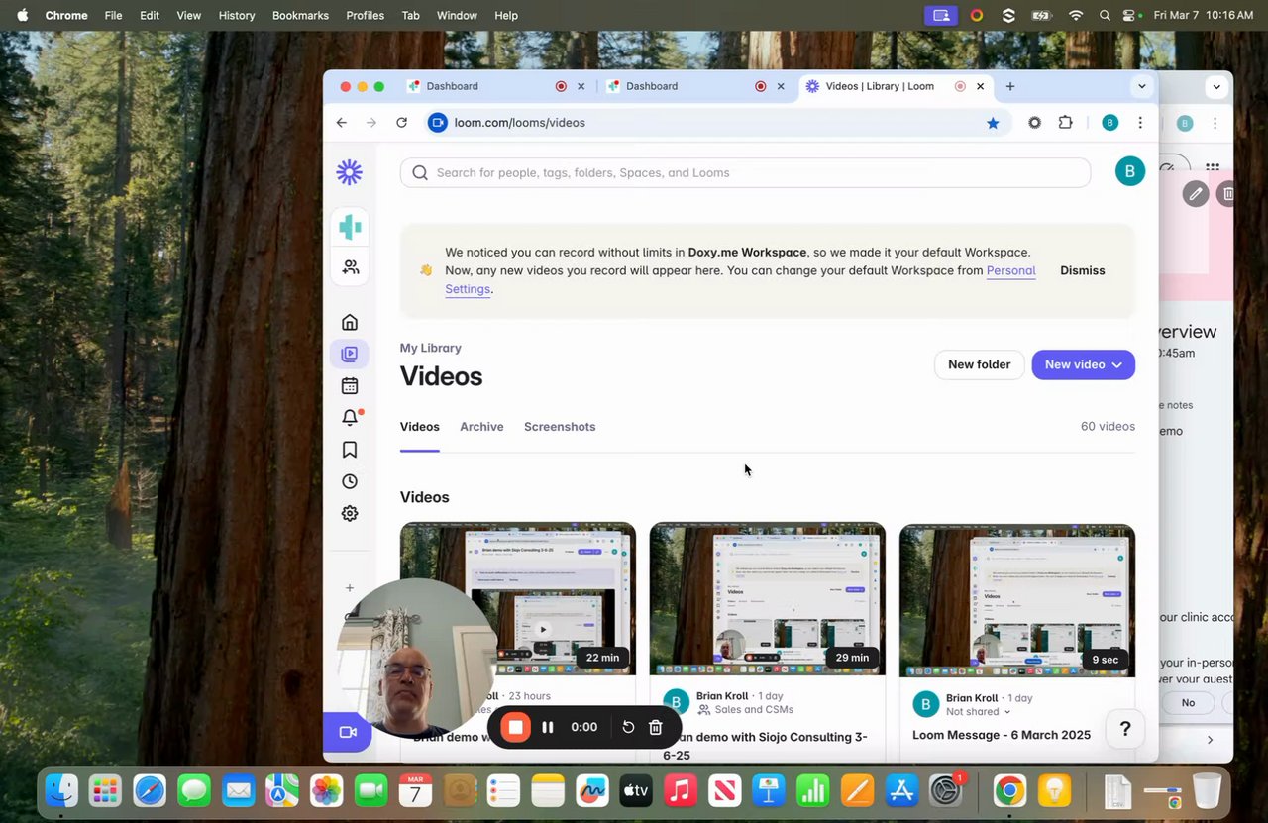Add a new Space with plus icon

click(x=350, y=588)
